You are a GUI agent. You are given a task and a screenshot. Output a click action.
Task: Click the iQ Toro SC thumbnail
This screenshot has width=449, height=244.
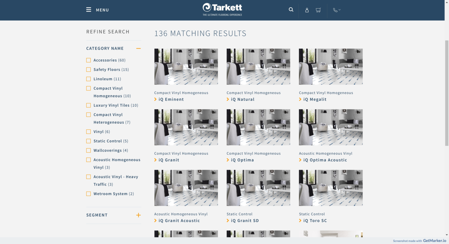click(331, 188)
